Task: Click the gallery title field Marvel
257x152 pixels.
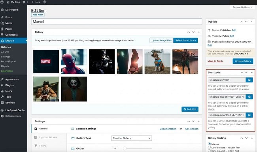Action: [117, 22]
